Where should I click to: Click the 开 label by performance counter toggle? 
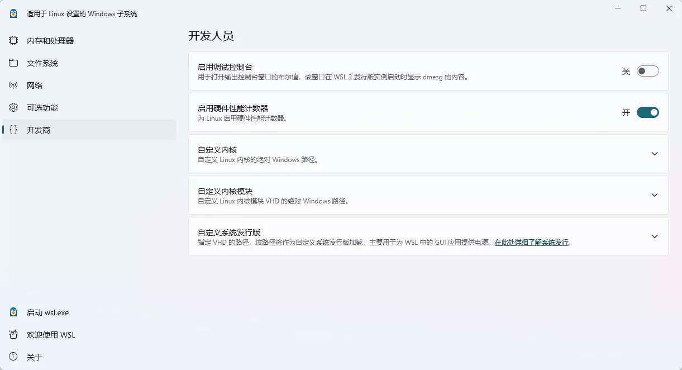point(626,113)
